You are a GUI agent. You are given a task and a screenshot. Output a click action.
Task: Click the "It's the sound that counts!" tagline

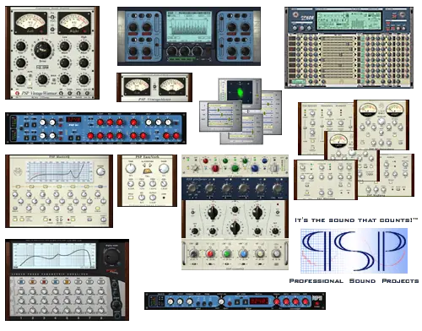(356, 220)
